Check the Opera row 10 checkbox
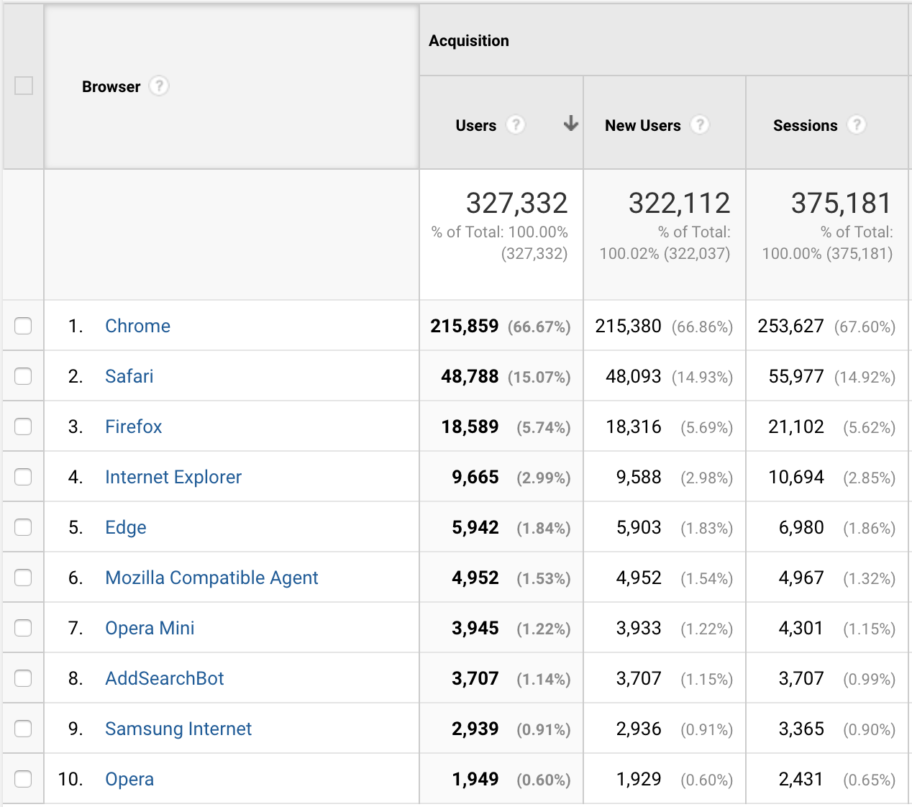Viewport: 912px width, 807px height. (x=24, y=779)
